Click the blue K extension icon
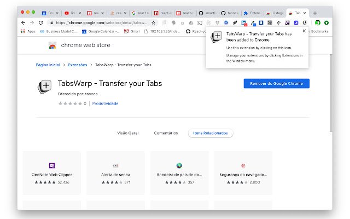This screenshot has width=350, height=219. (296, 22)
